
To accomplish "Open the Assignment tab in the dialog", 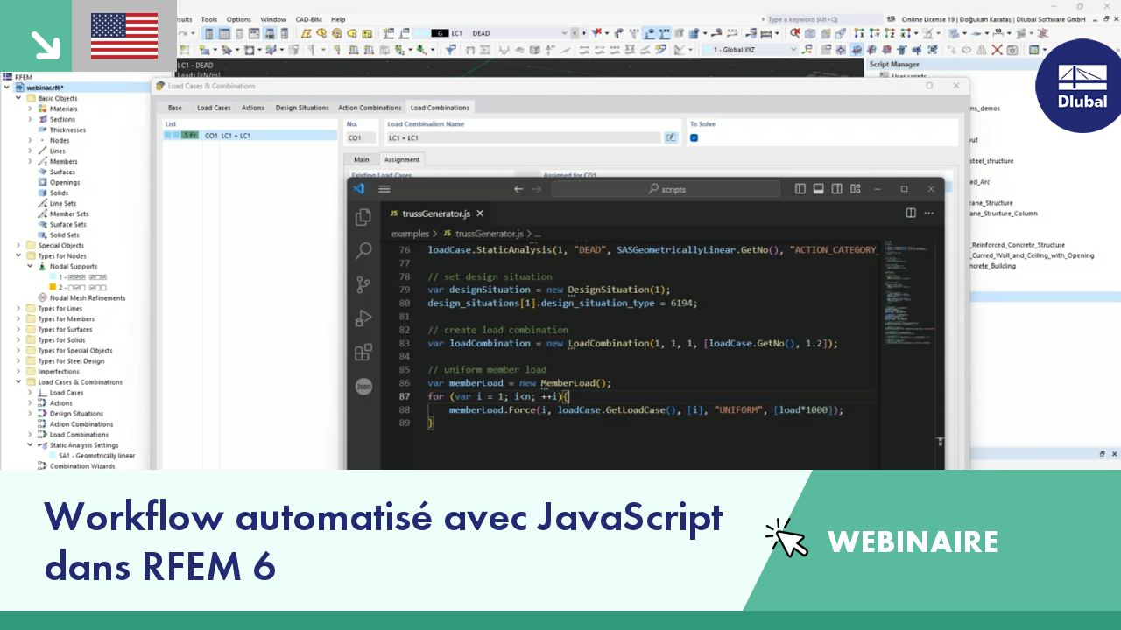I will coord(402,159).
